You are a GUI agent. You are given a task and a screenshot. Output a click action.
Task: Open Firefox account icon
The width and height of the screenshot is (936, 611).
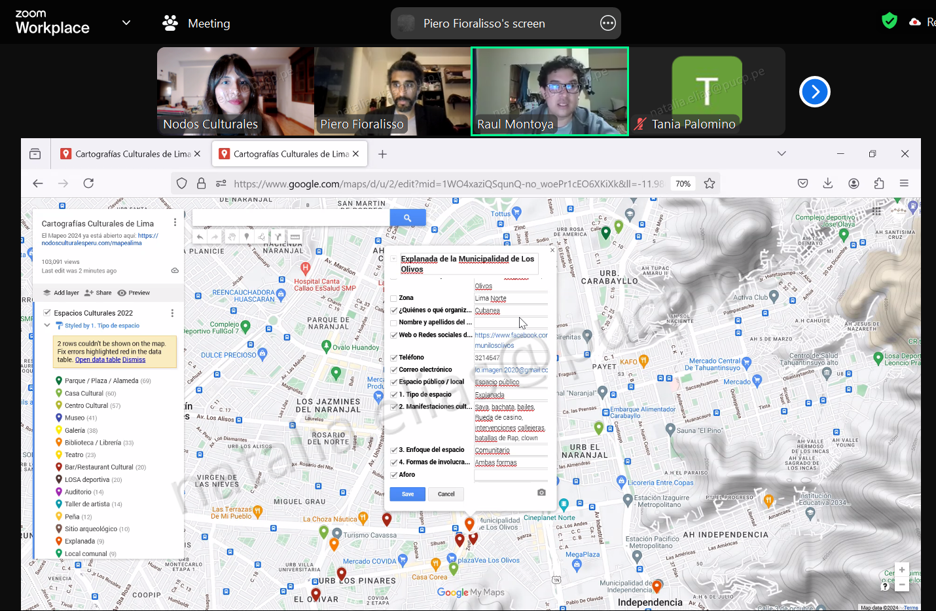[854, 183]
